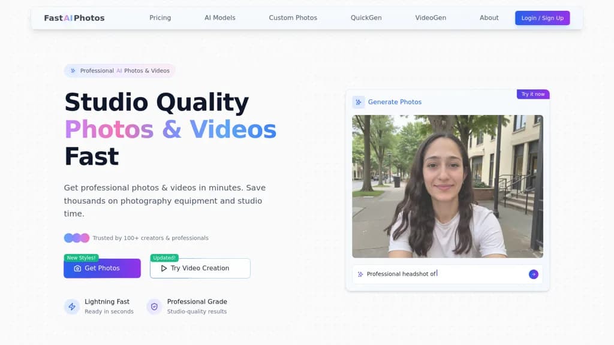Click the New Styles! green badge
This screenshot has height=345, width=614.
(x=81, y=258)
